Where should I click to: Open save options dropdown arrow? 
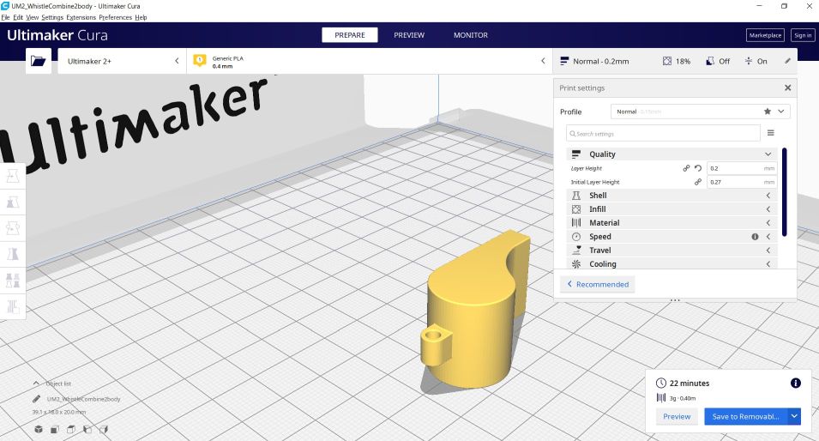click(794, 416)
